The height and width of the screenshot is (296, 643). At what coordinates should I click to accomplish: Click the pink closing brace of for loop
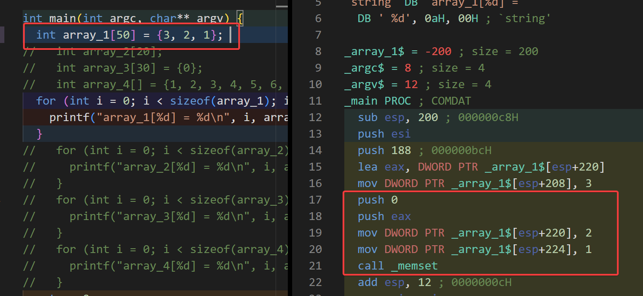point(40,134)
